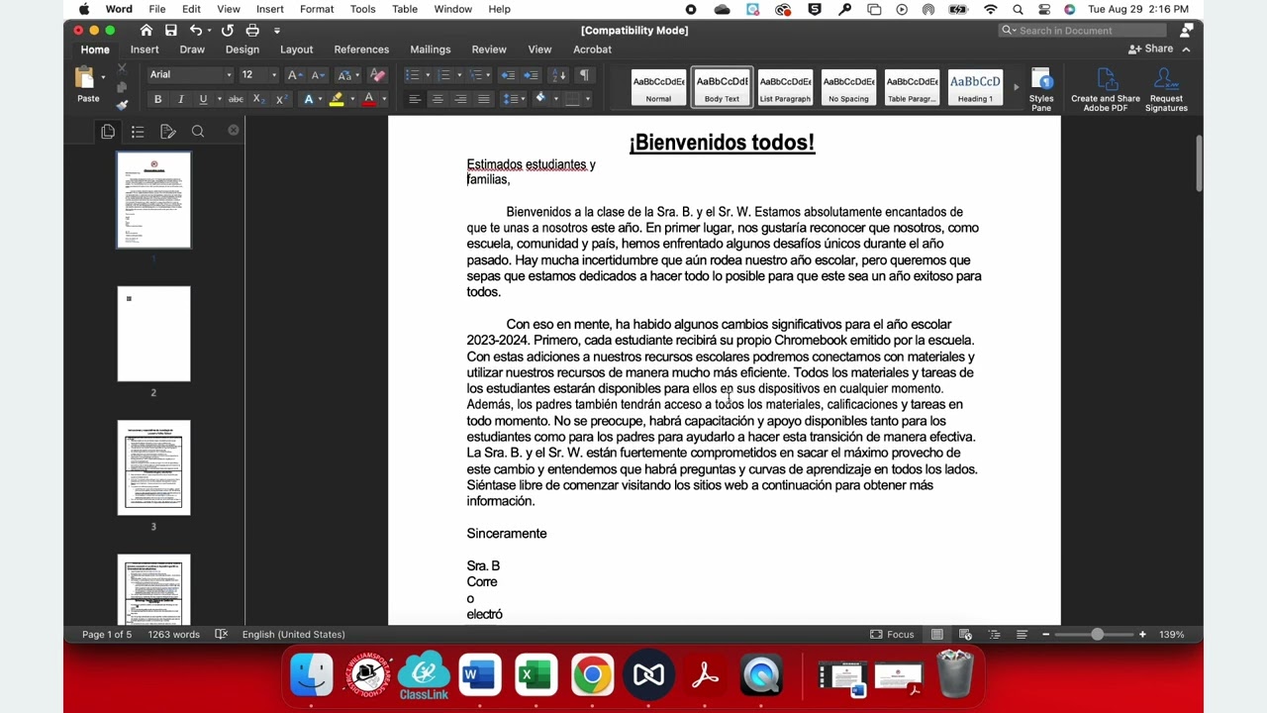Viewport: 1267px width, 713px height.
Task: Sort text with the A-Z icon
Action: [559, 75]
